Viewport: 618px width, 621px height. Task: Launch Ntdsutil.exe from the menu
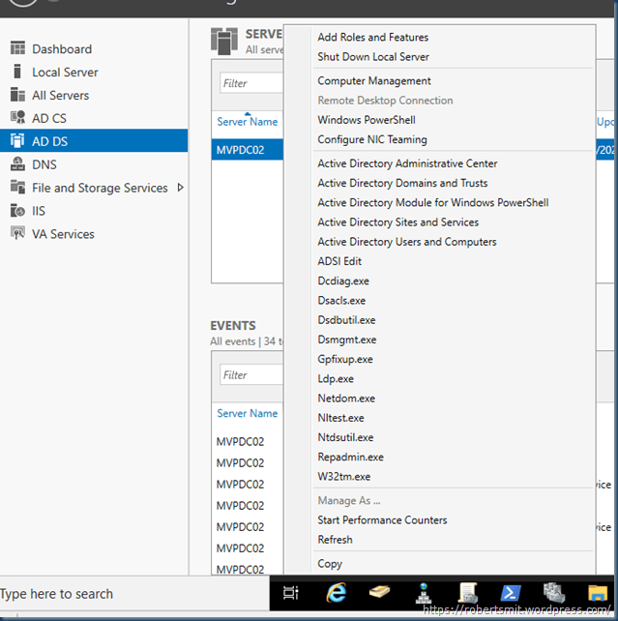tap(345, 437)
